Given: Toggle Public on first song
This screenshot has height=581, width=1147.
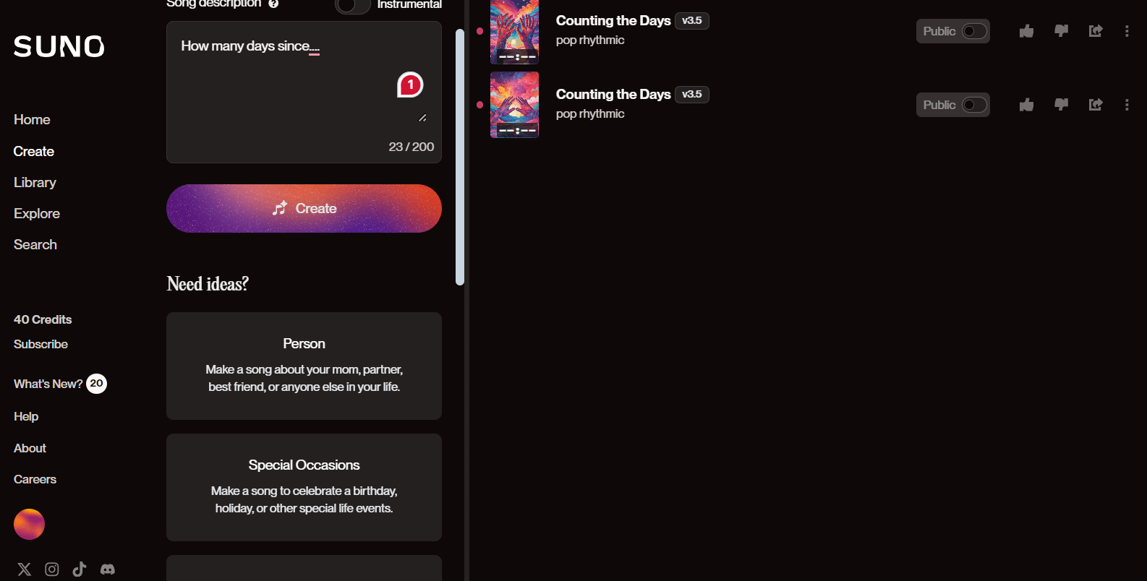Looking at the screenshot, I should coord(974,31).
